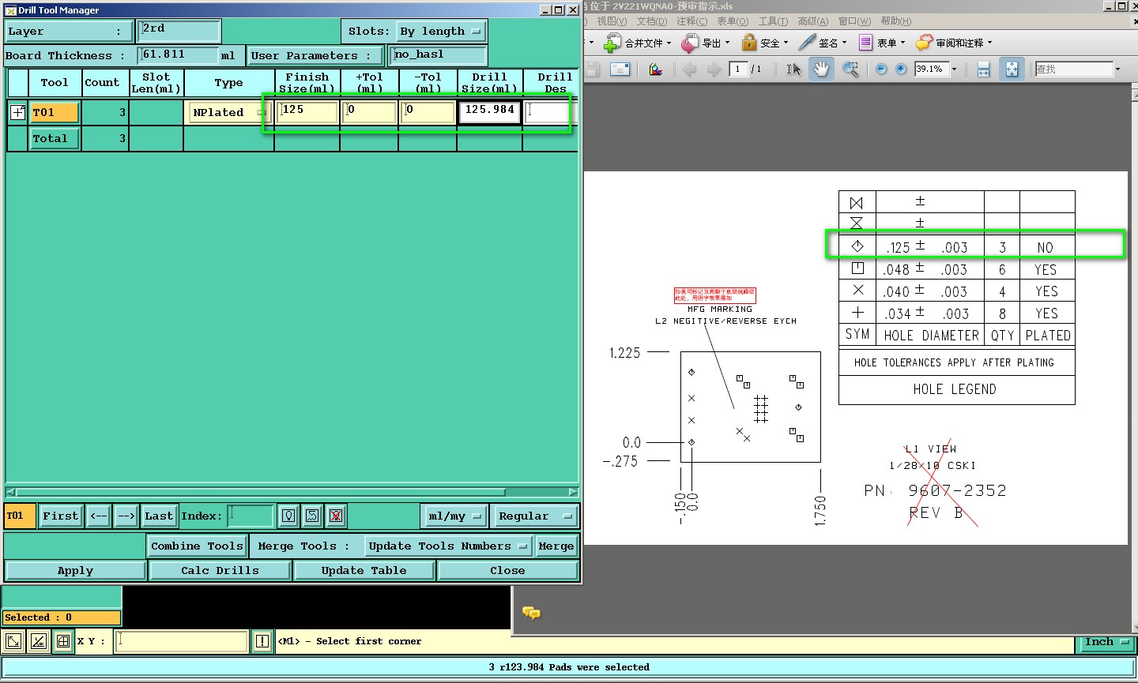Click the --> next tool button

126,516
